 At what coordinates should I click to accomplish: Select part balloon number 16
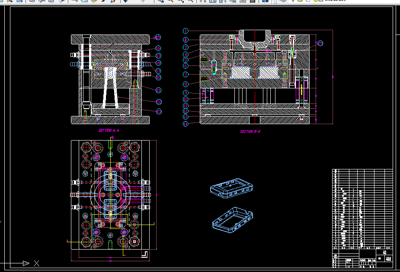click(158, 48)
